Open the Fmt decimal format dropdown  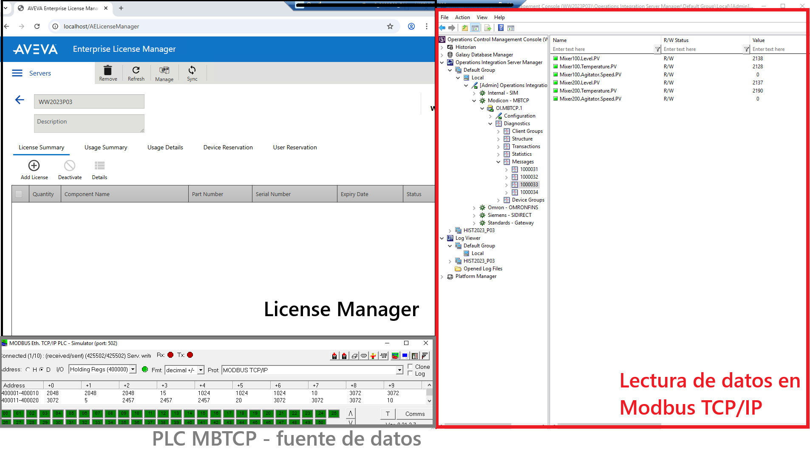(x=201, y=370)
